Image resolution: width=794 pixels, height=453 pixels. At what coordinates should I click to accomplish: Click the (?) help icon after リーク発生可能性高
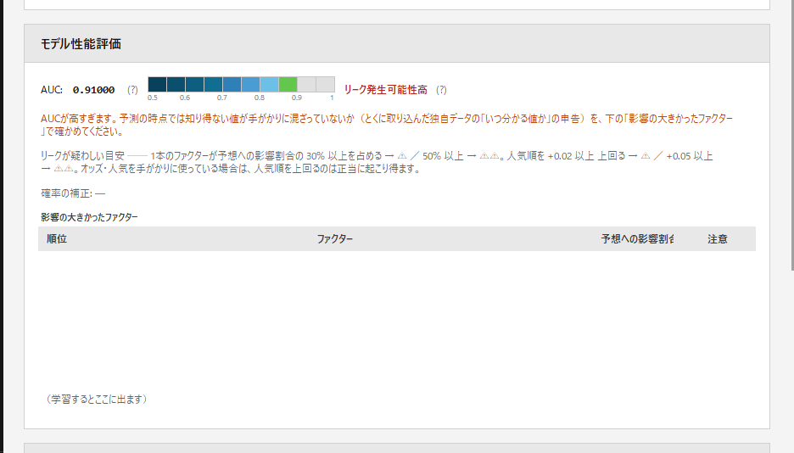pyautogui.click(x=442, y=90)
